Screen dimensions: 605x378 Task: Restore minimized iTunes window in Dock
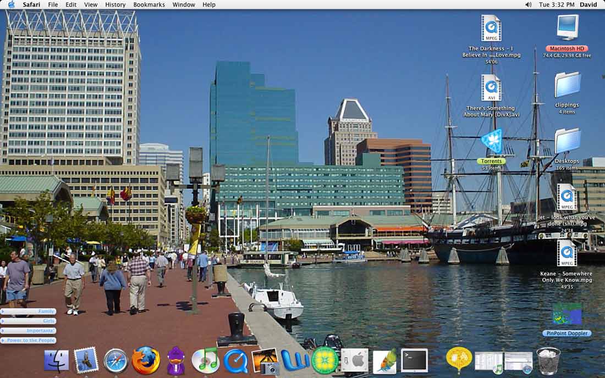pyautogui.click(x=488, y=363)
